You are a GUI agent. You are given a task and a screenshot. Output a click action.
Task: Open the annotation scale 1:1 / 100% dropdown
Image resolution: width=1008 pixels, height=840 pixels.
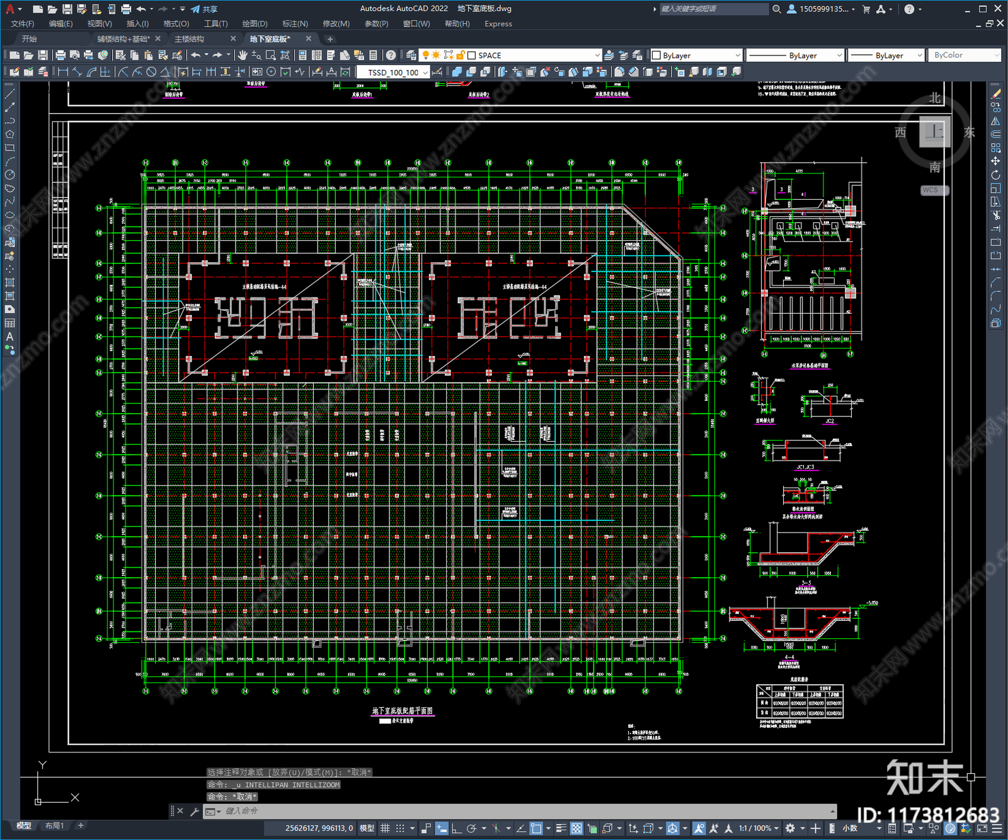pos(759,828)
